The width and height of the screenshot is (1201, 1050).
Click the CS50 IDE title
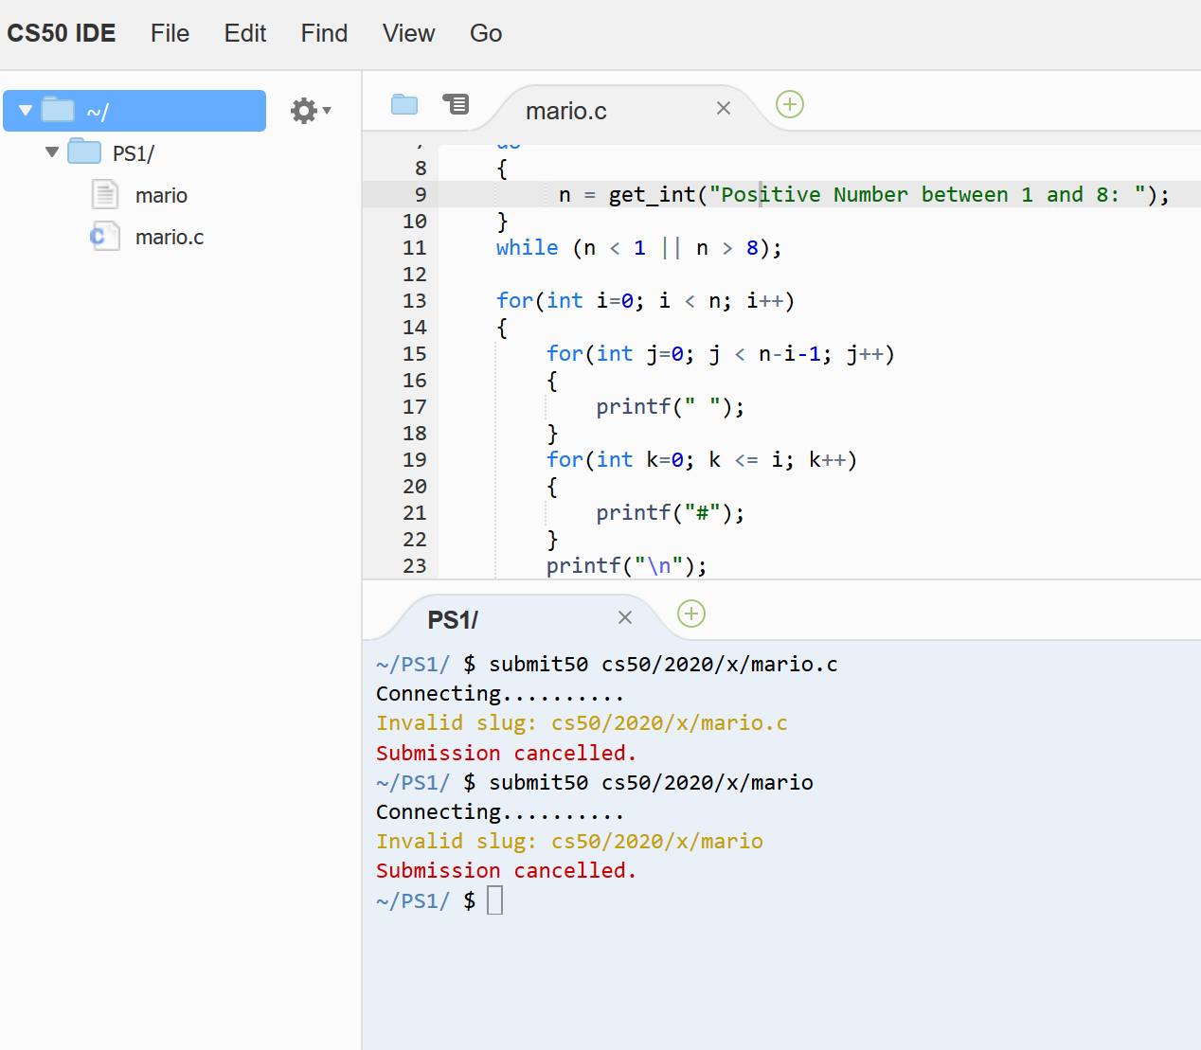point(62,33)
